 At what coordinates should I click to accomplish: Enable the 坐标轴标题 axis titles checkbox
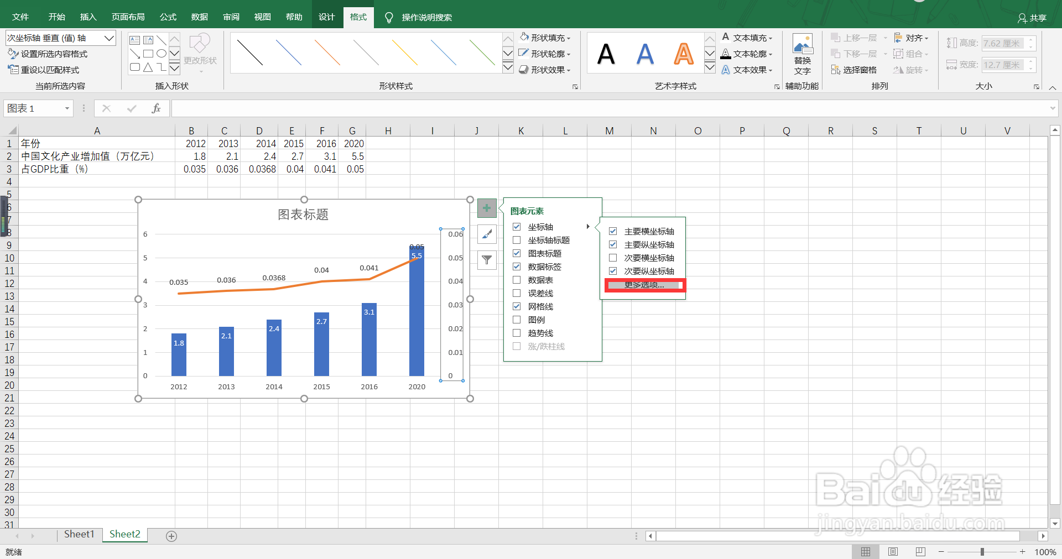point(517,240)
